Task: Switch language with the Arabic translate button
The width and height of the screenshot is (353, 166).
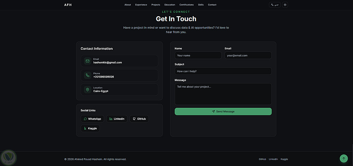Action: [x=275, y=5]
